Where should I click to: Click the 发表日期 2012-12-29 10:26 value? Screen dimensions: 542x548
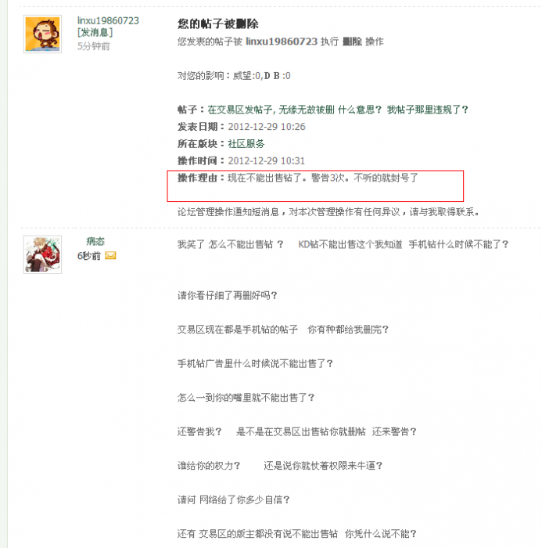[x=267, y=127]
